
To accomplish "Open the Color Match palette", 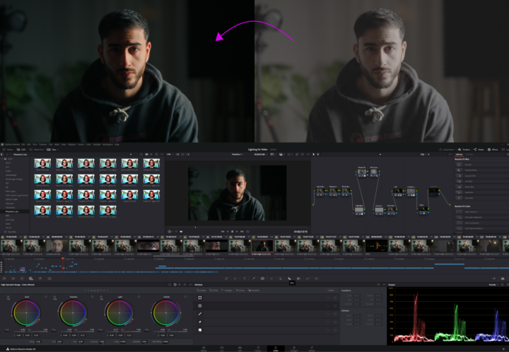I will pyautogui.click(x=13, y=278).
